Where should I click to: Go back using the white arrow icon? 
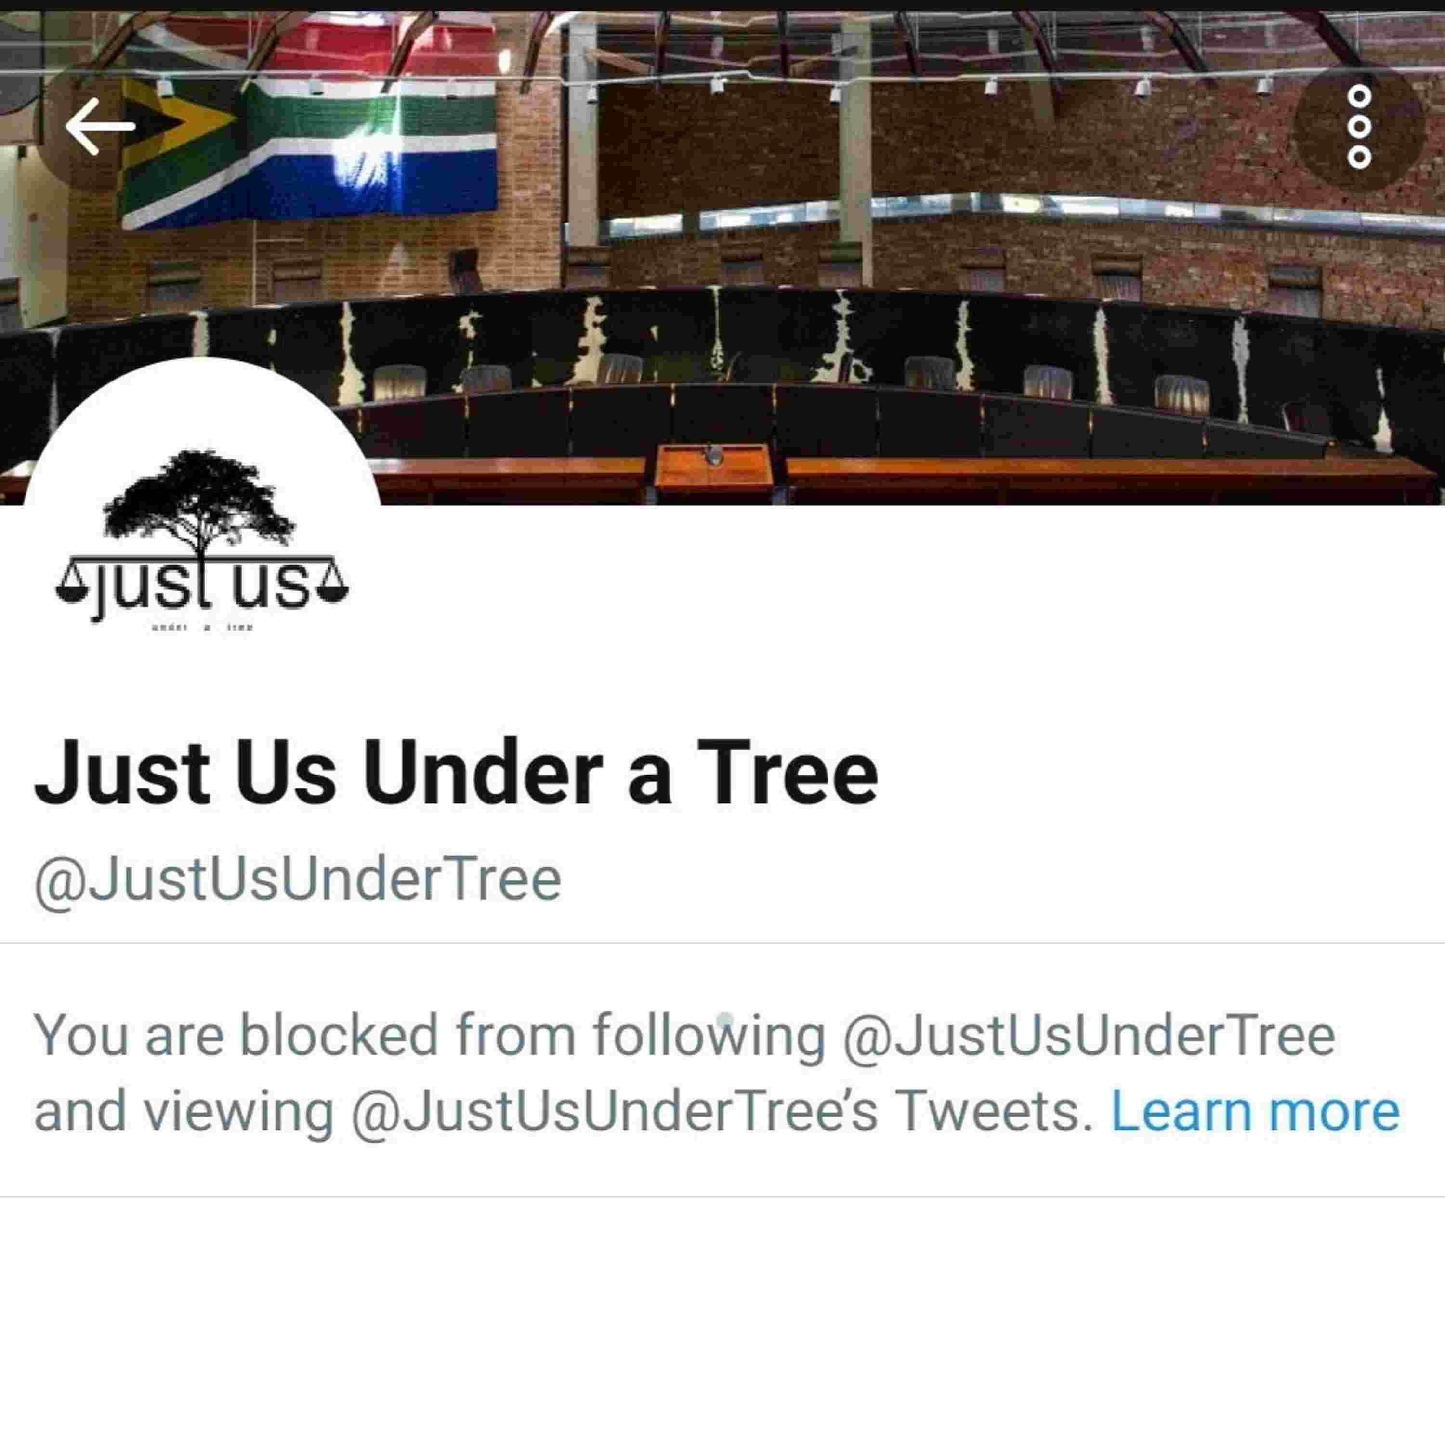coord(100,126)
